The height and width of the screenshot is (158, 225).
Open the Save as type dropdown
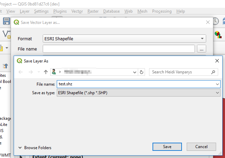[x=217, y=93]
